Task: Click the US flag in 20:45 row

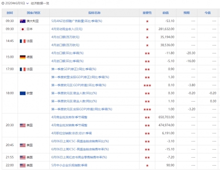Action: [x=22, y=145]
